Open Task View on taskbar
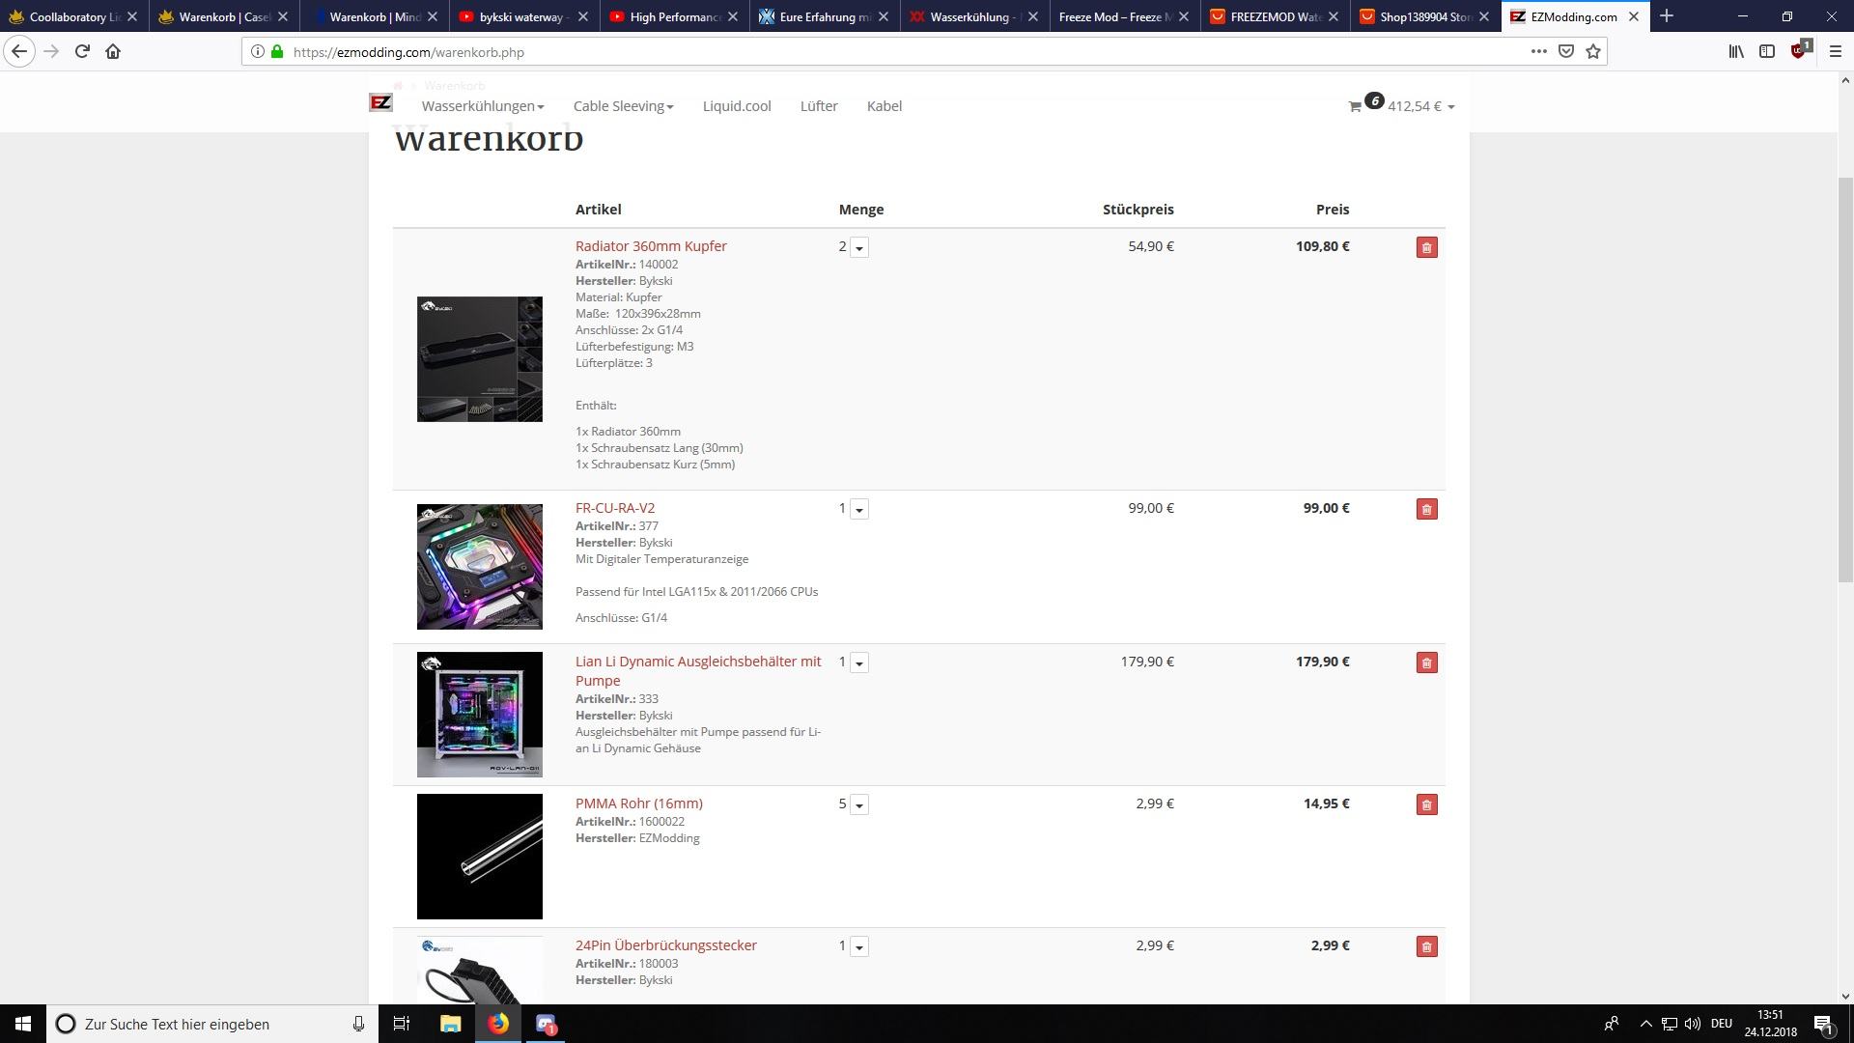 tap(402, 1024)
